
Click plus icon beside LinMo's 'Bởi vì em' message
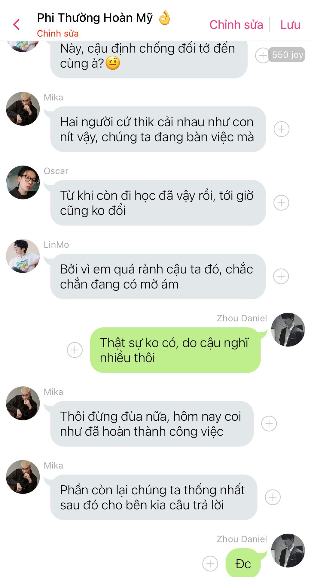[281, 276]
